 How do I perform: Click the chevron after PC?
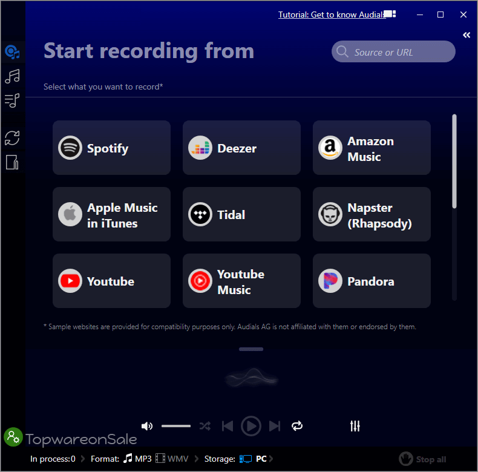pos(271,459)
